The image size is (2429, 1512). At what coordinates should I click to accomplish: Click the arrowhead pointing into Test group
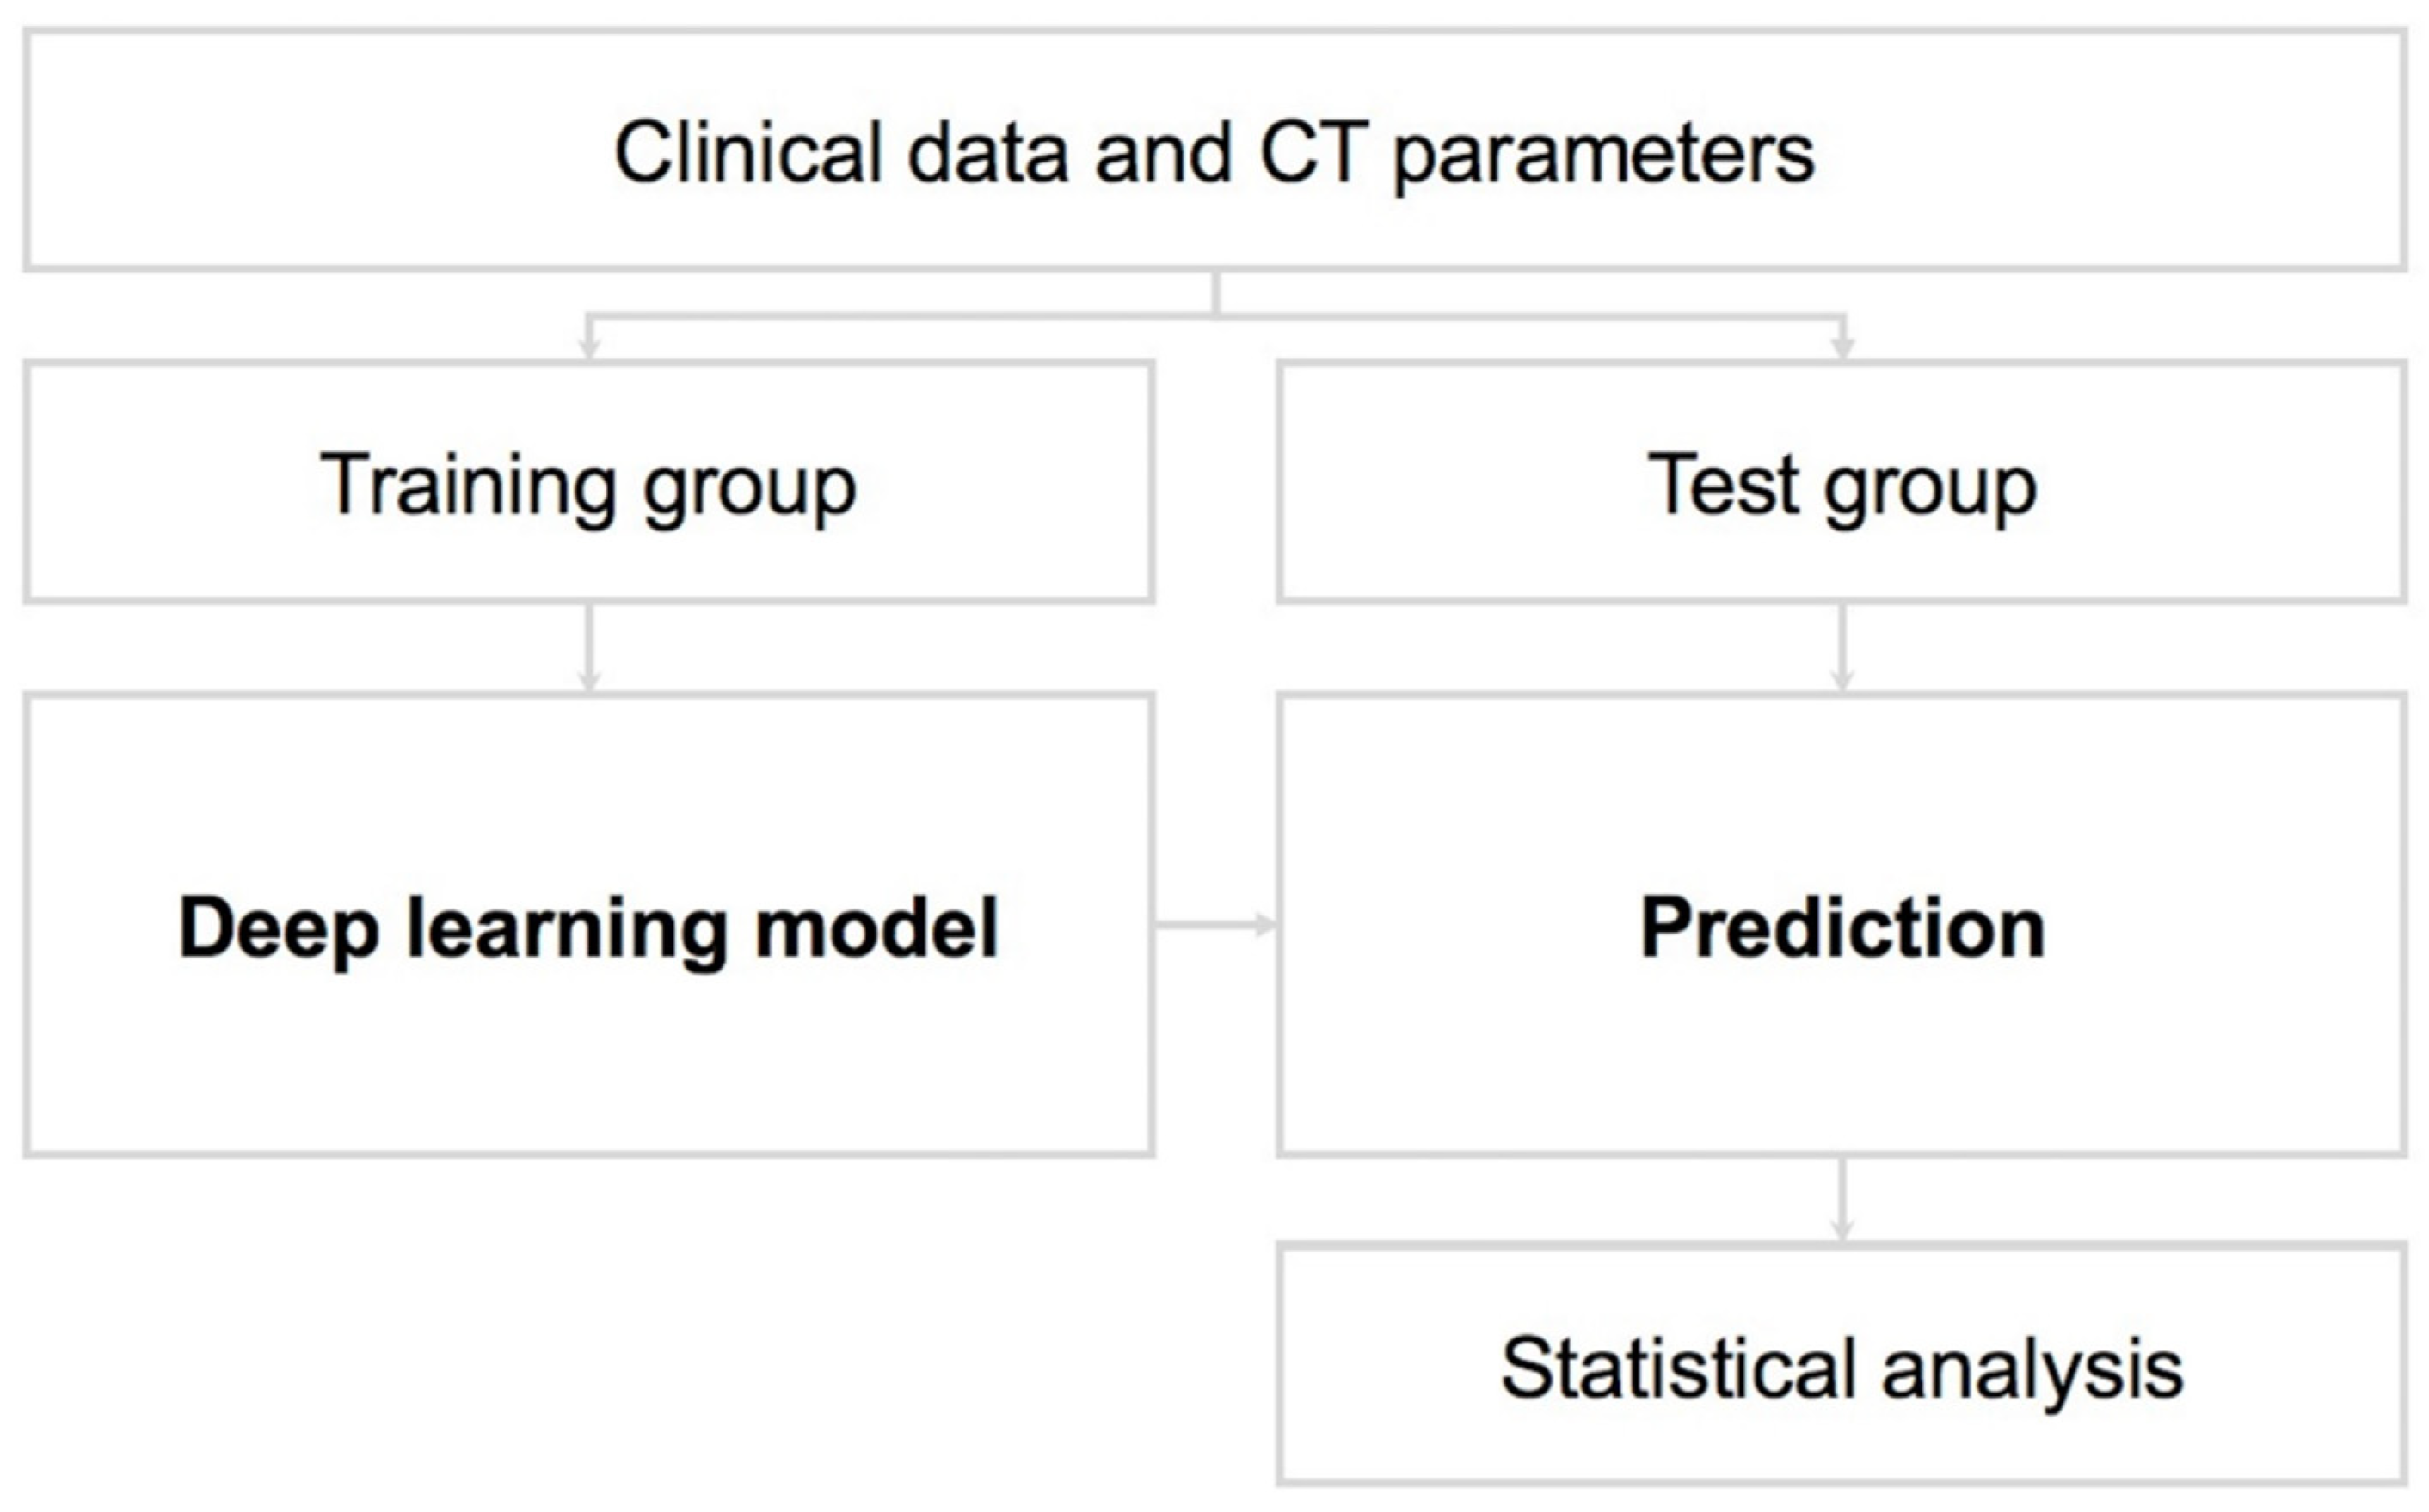point(1842,347)
